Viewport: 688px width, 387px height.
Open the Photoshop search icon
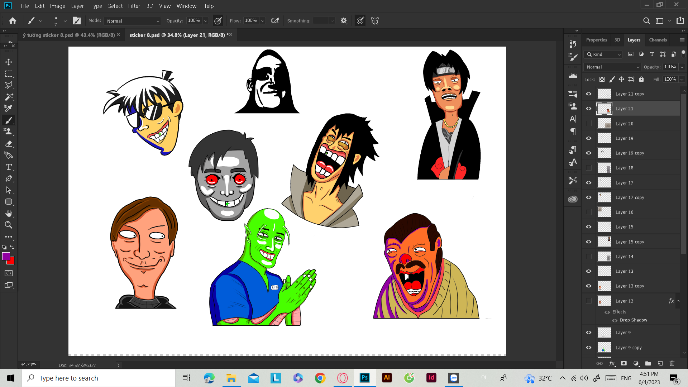click(646, 21)
